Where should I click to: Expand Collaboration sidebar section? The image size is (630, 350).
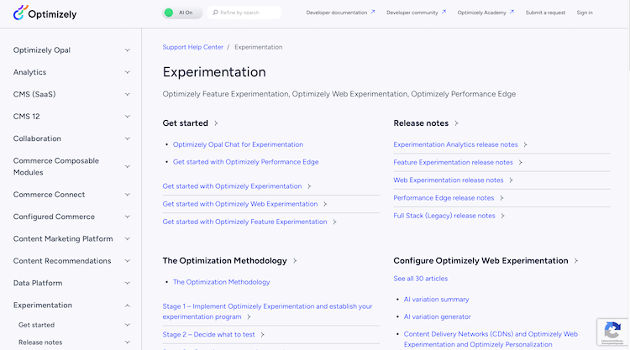[x=128, y=138]
